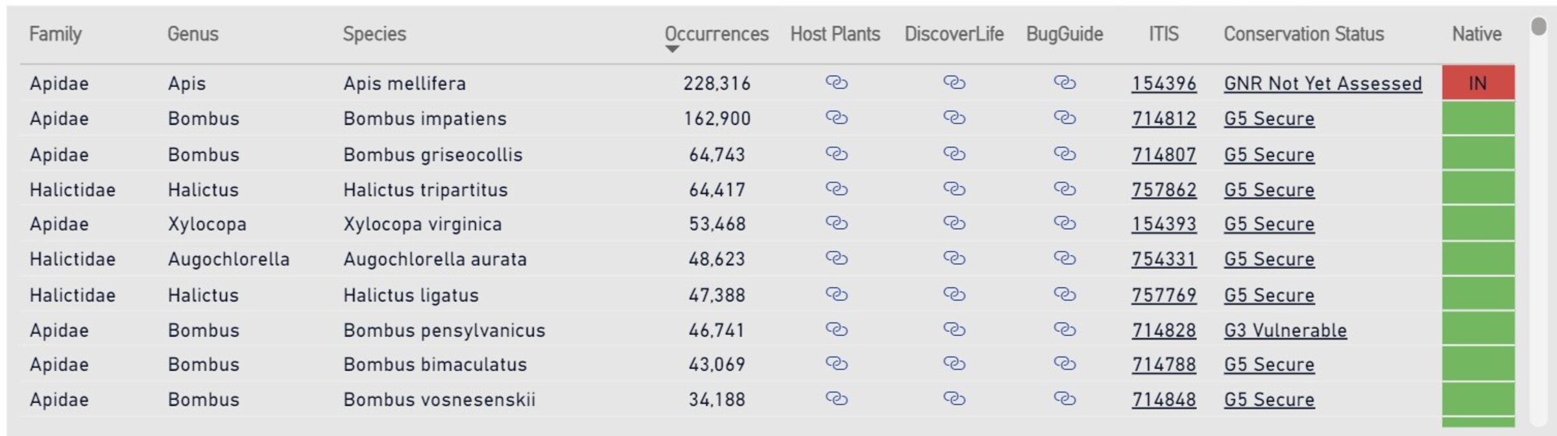Click green Native cell for Bombus impatiens
1557x436 pixels.
click(x=1478, y=118)
